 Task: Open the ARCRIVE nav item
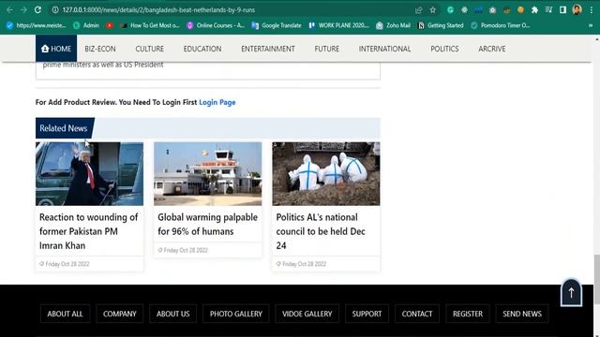click(491, 49)
